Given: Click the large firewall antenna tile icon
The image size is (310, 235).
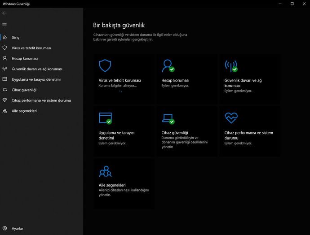Looking at the screenshot, I should tap(231, 66).
